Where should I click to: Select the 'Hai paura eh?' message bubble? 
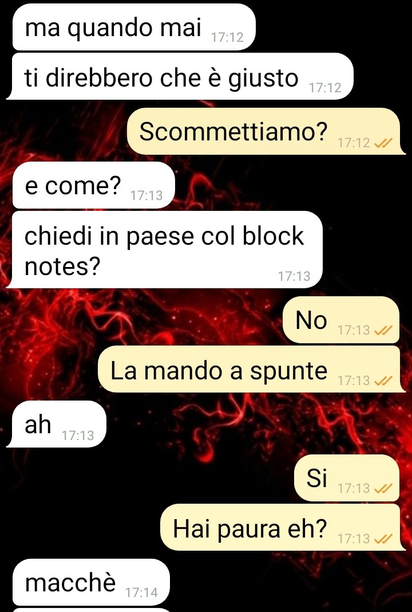283,528
